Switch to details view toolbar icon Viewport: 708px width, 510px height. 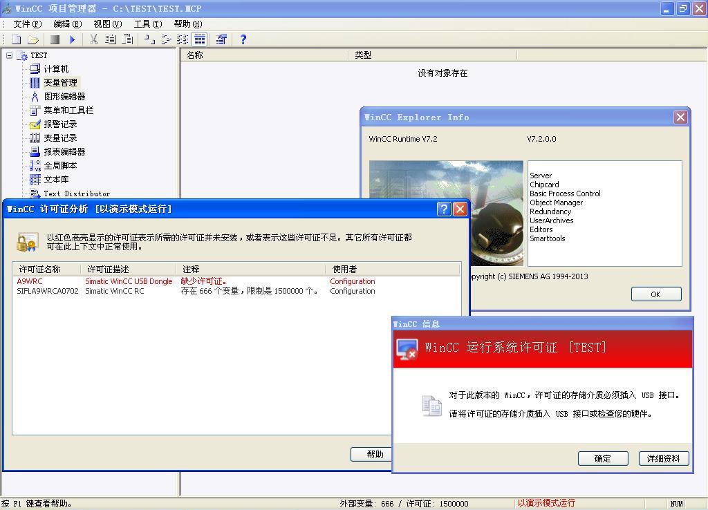[x=200, y=39]
